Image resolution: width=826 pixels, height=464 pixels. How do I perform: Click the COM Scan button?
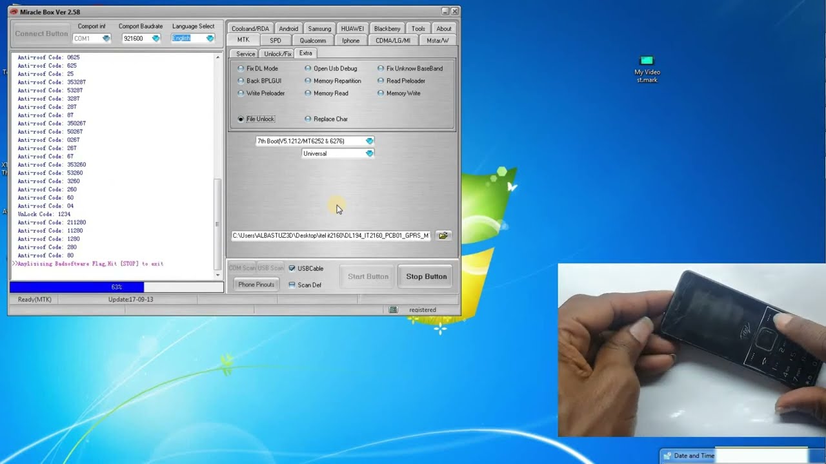click(243, 268)
